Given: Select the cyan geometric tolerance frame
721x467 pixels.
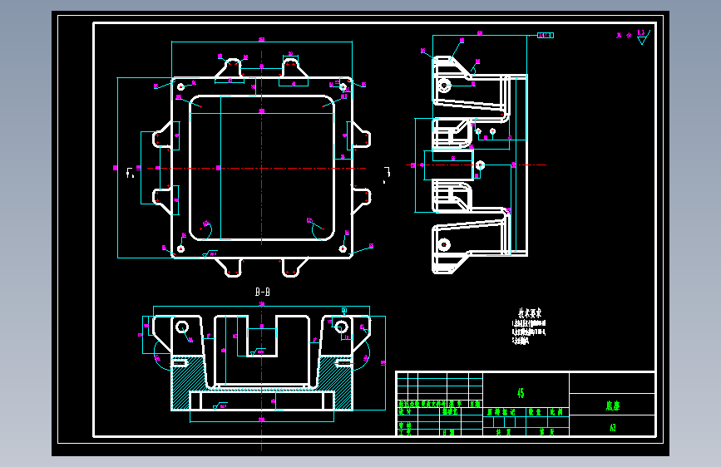Looking at the screenshot, I should click(546, 35).
